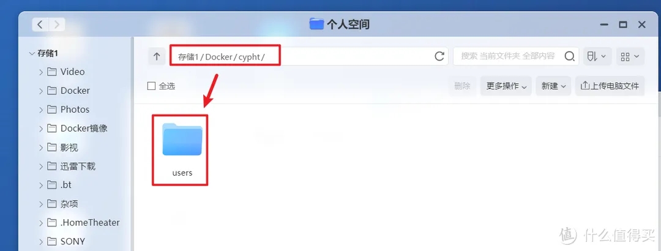Select the Video folder icon in sidebar
661x251 pixels.
(x=52, y=72)
